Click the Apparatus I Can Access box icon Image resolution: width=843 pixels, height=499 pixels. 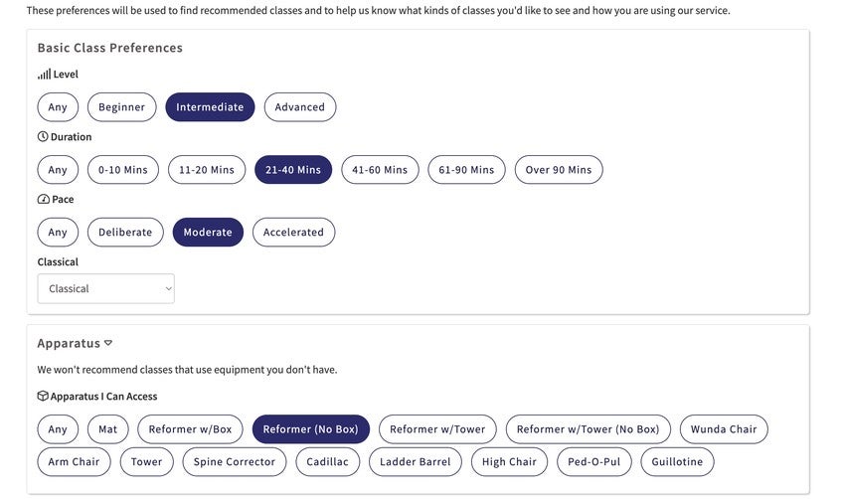point(43,397)
